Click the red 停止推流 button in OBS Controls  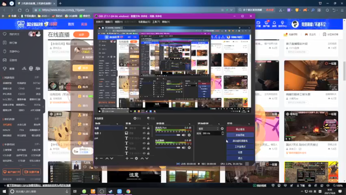click(240, 129)
